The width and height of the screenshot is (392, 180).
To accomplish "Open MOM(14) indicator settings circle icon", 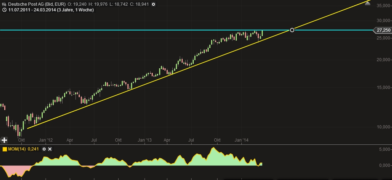I will tap(44, 149).
